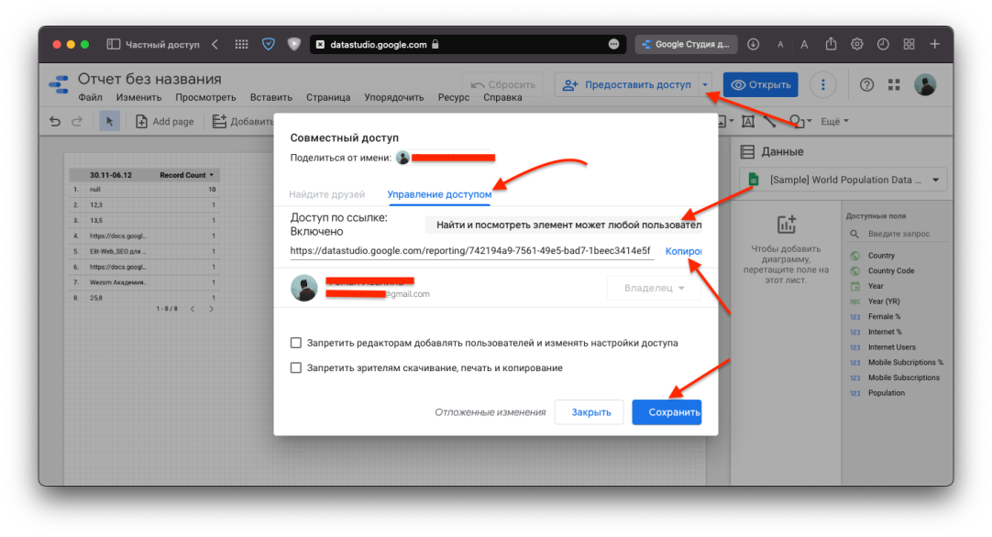This screenshot has width=992, height=537.
Task: Click the Data Studio logo icon
Action: (x=59, y=84)
